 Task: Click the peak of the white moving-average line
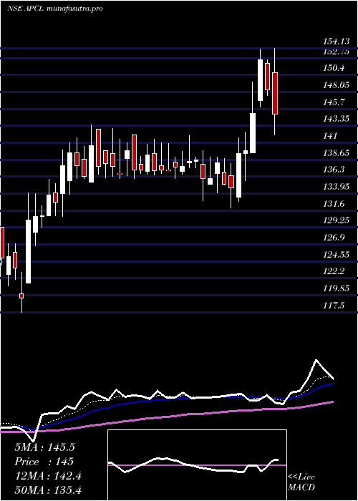coord(316,360)
